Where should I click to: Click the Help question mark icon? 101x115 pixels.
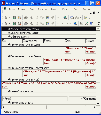(x=86, y=18)
